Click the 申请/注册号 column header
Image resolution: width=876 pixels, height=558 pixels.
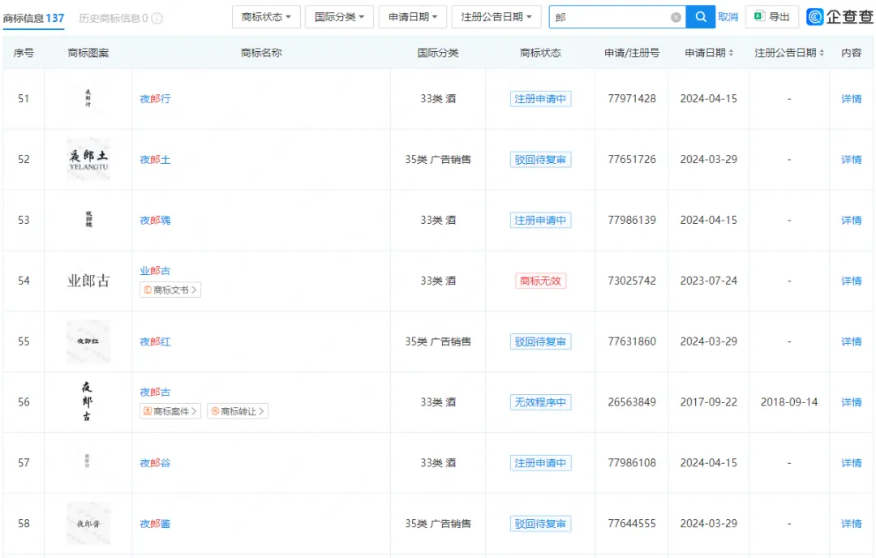click(632, 53)
